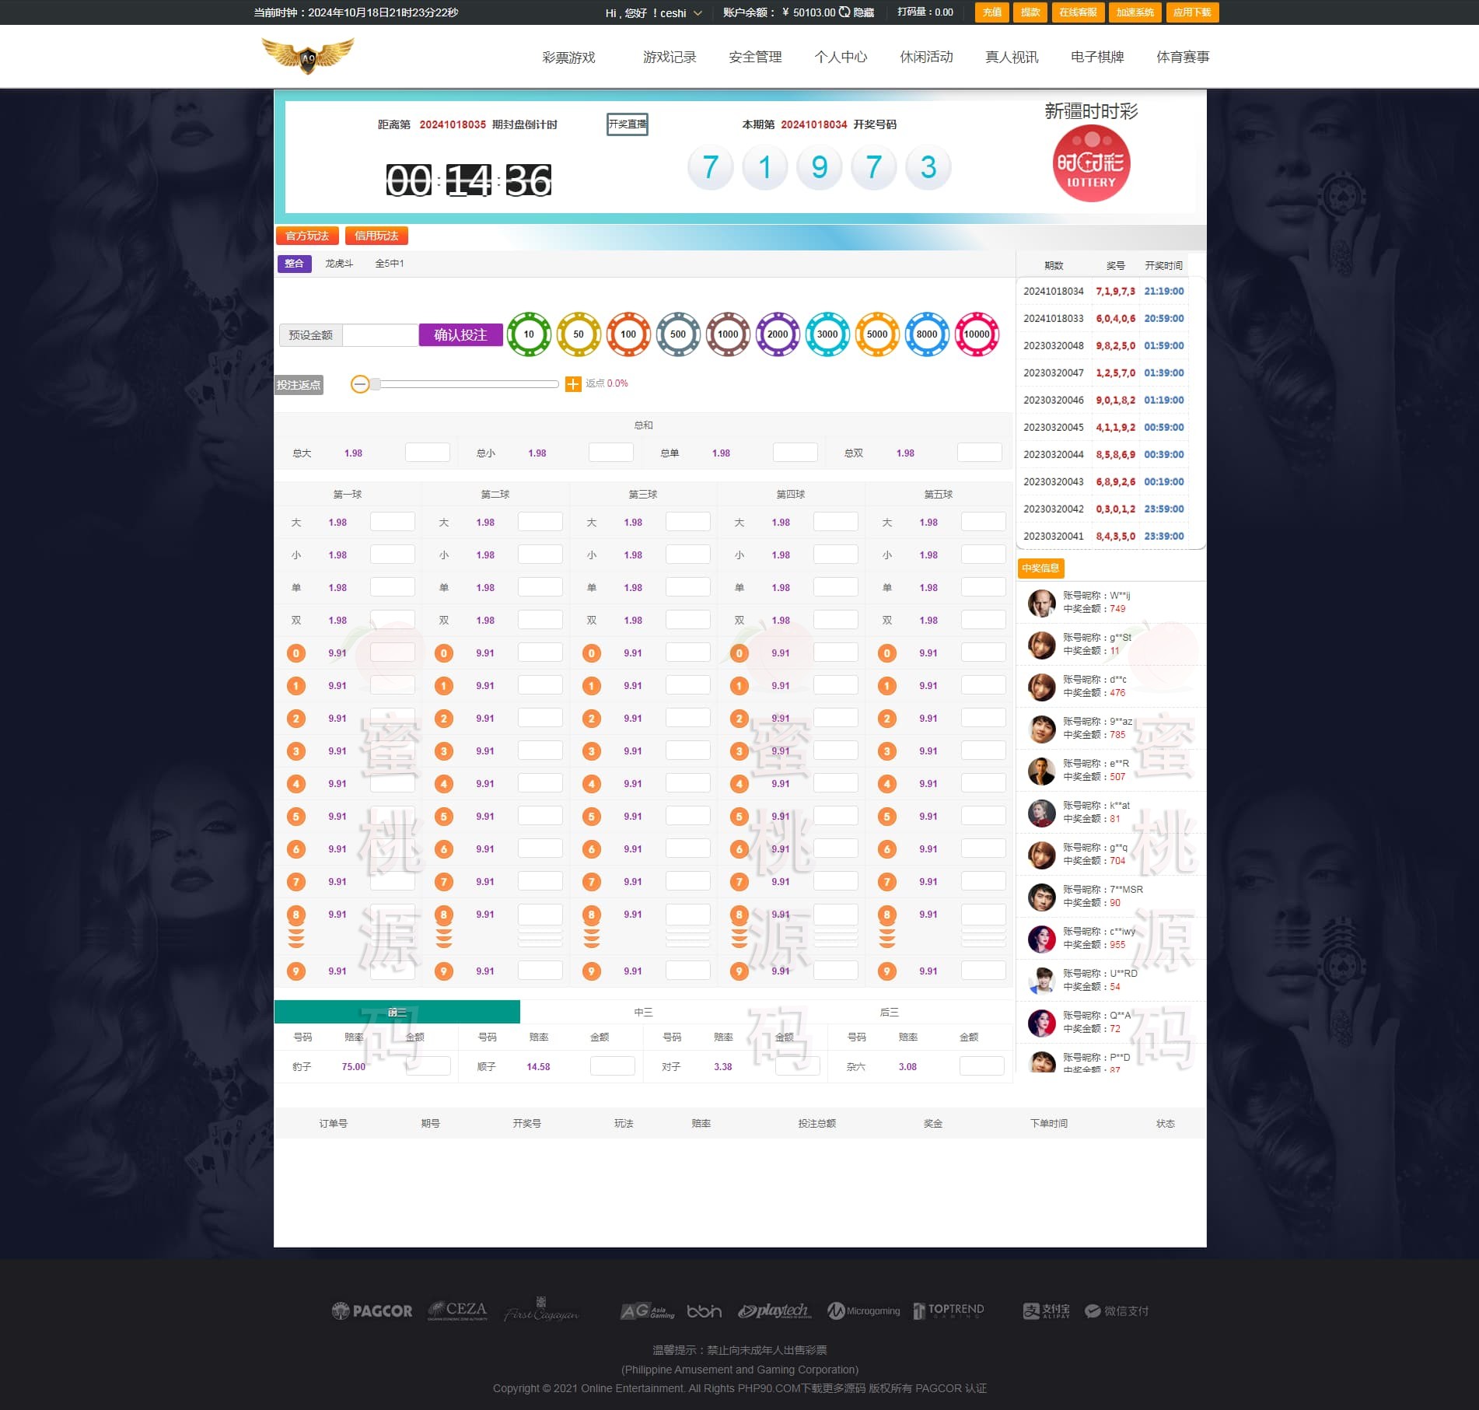Select the green 10 betting chip

click(529, 334)
